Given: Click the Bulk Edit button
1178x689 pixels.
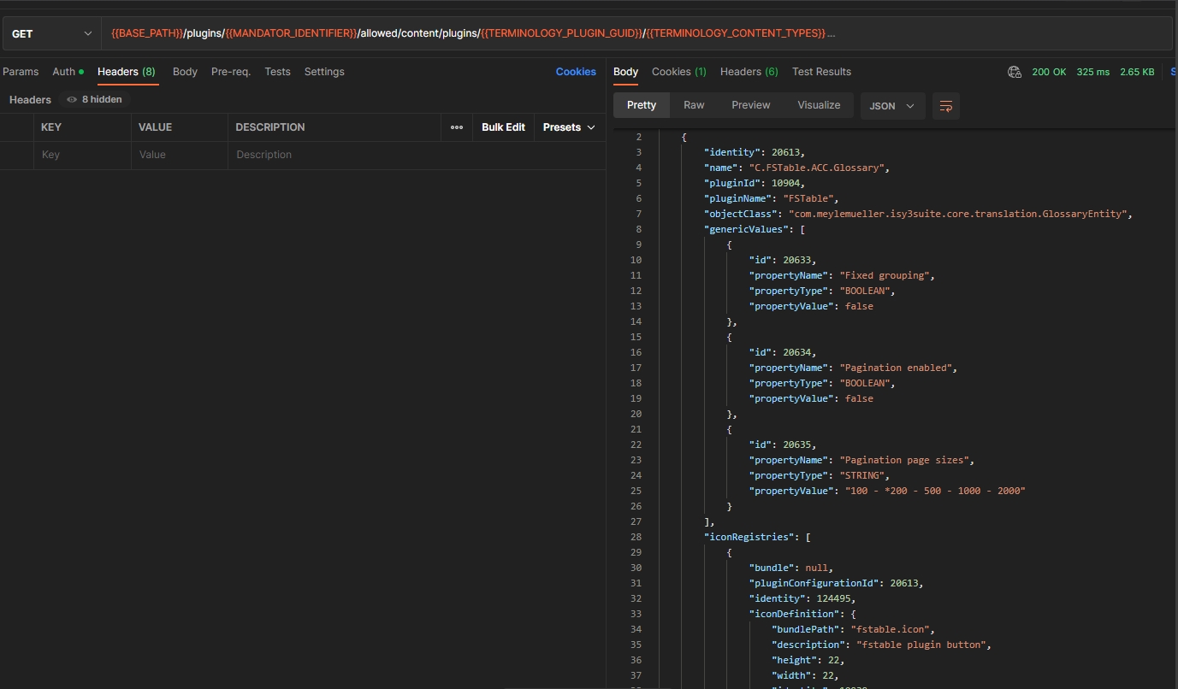Looking at the screenshot, I should tap(503, 127).
